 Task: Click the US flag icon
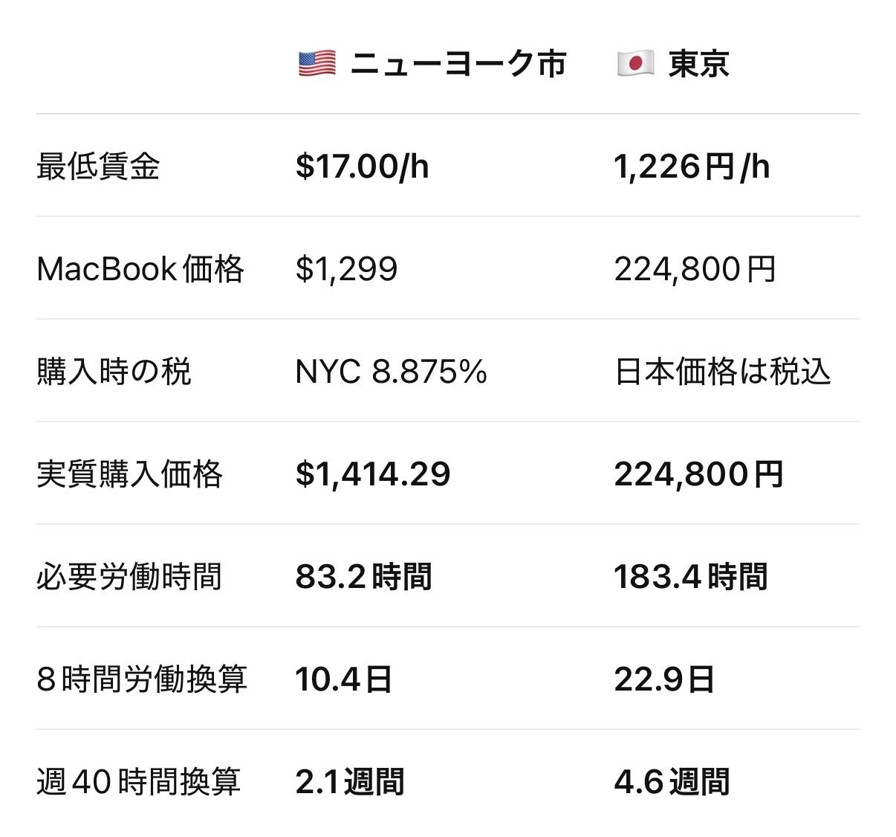[316, 64]
